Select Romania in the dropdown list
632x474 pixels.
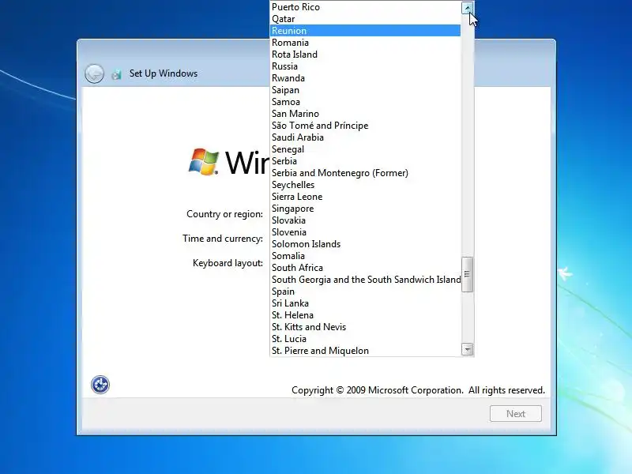point(365,43)
